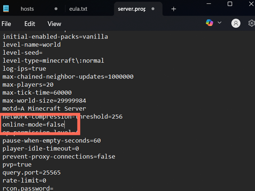This screenshot has height=191, width=255.
Task: Click the online-mode=false line
Action: click(33, 124)
